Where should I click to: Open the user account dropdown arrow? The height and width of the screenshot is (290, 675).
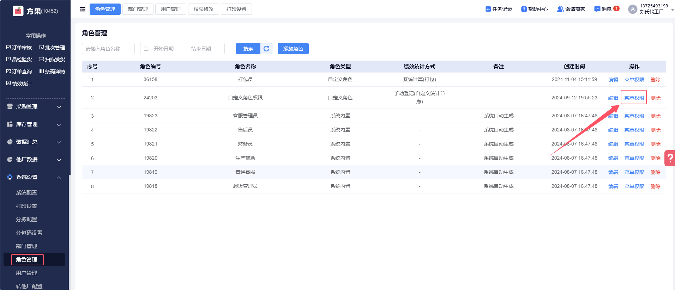[673, 10]
